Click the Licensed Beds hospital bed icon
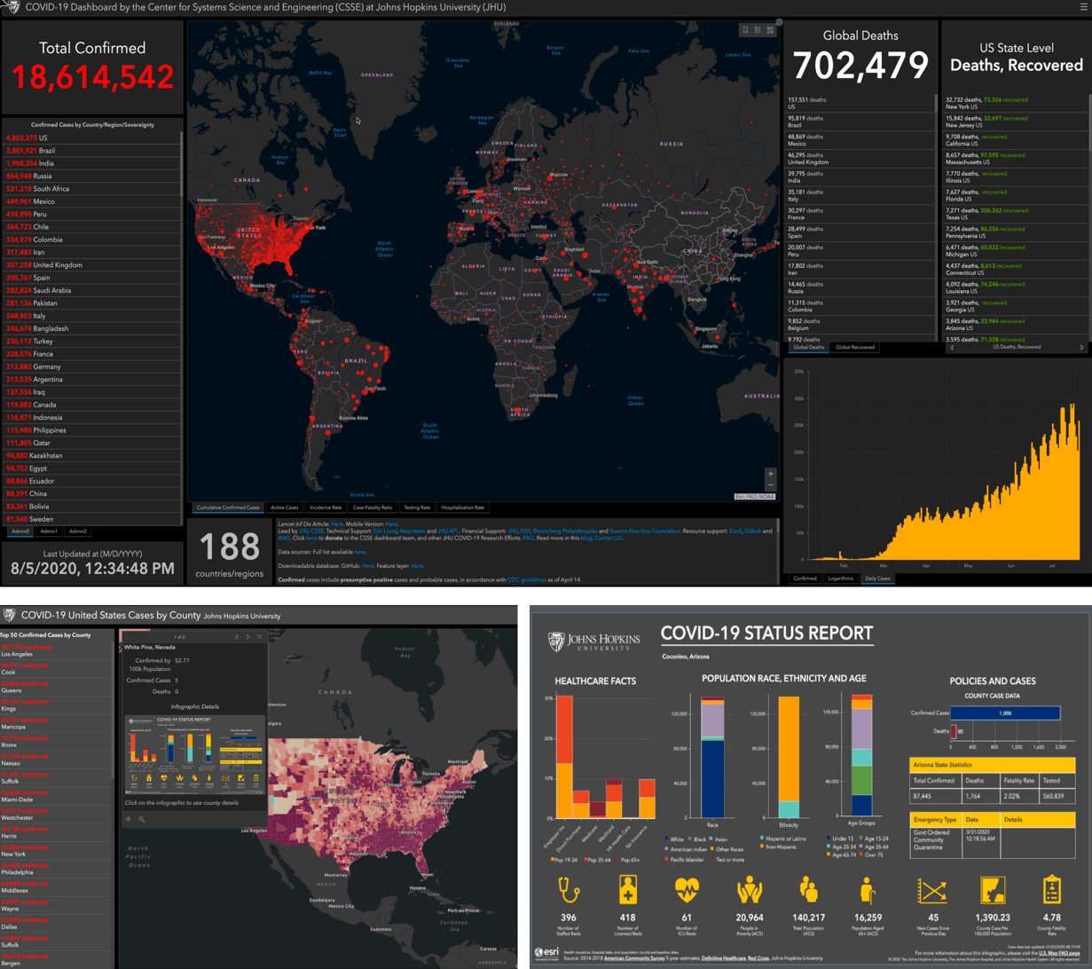The height and width of the screenshot is (969, 1092). click(628, 891)
